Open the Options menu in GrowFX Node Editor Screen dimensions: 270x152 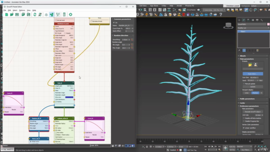pyautogui.click(x=22, y=10)
